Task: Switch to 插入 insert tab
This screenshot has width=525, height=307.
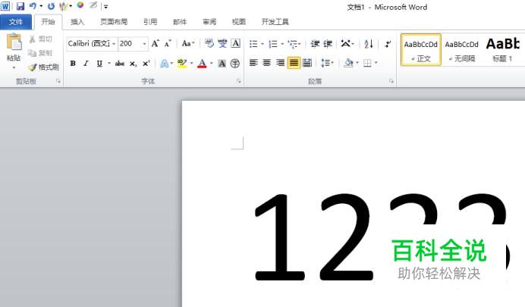Action: pos(77,22)
